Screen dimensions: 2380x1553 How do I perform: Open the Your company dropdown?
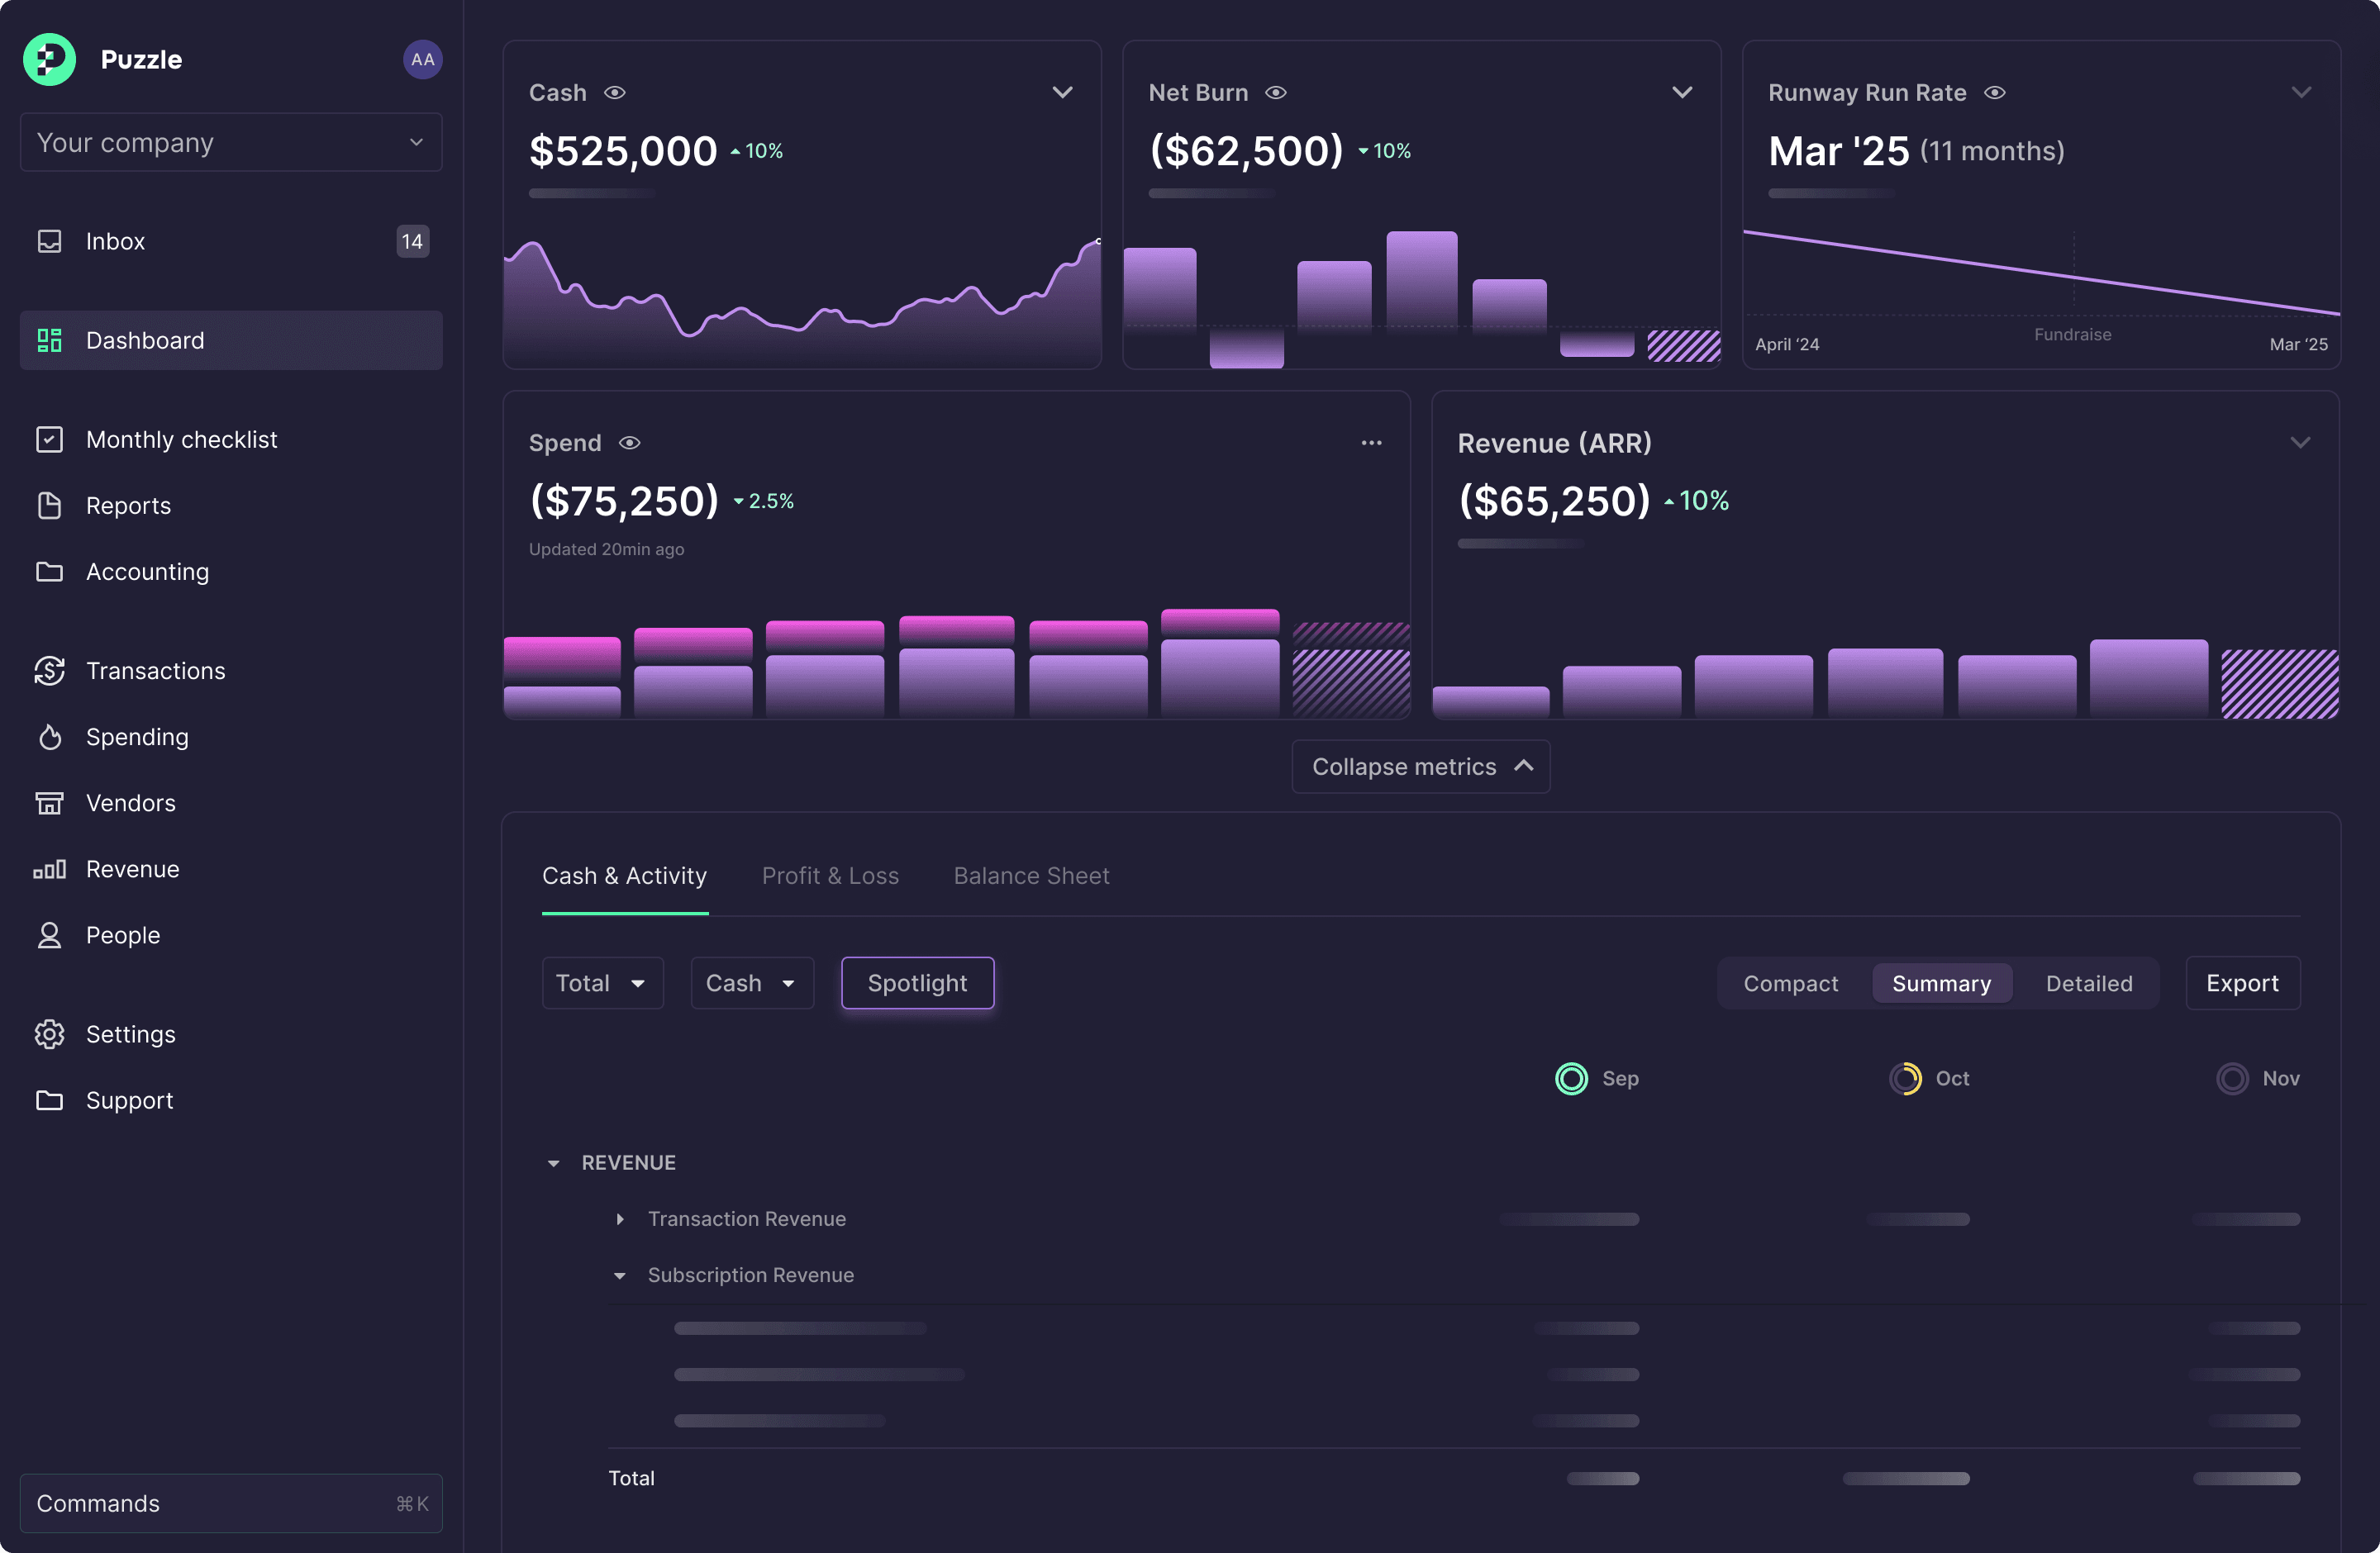(x=231, y=143)
